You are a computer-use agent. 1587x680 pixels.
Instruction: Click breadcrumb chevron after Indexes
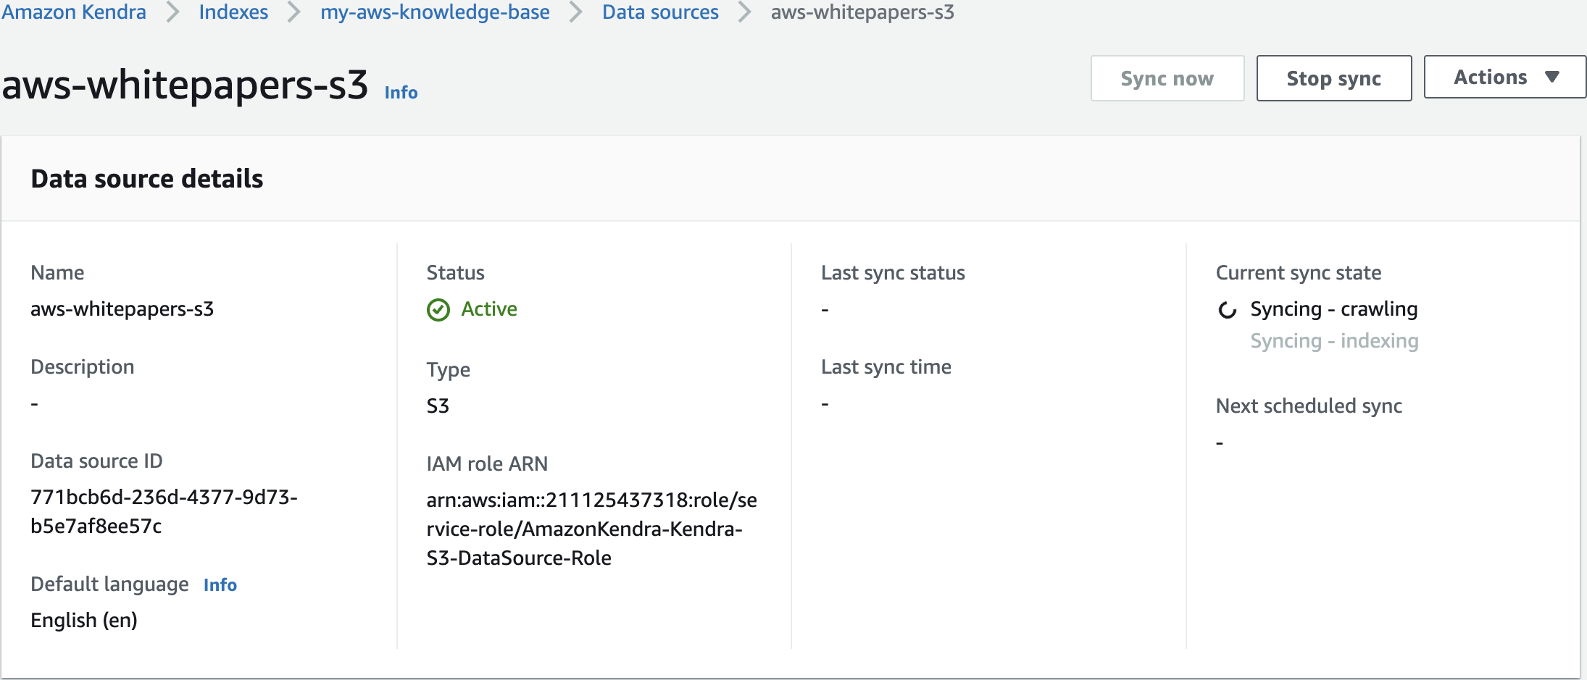[x=293, y=12]
